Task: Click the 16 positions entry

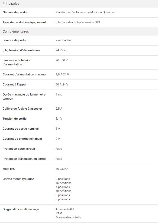Action: [63, 183]
